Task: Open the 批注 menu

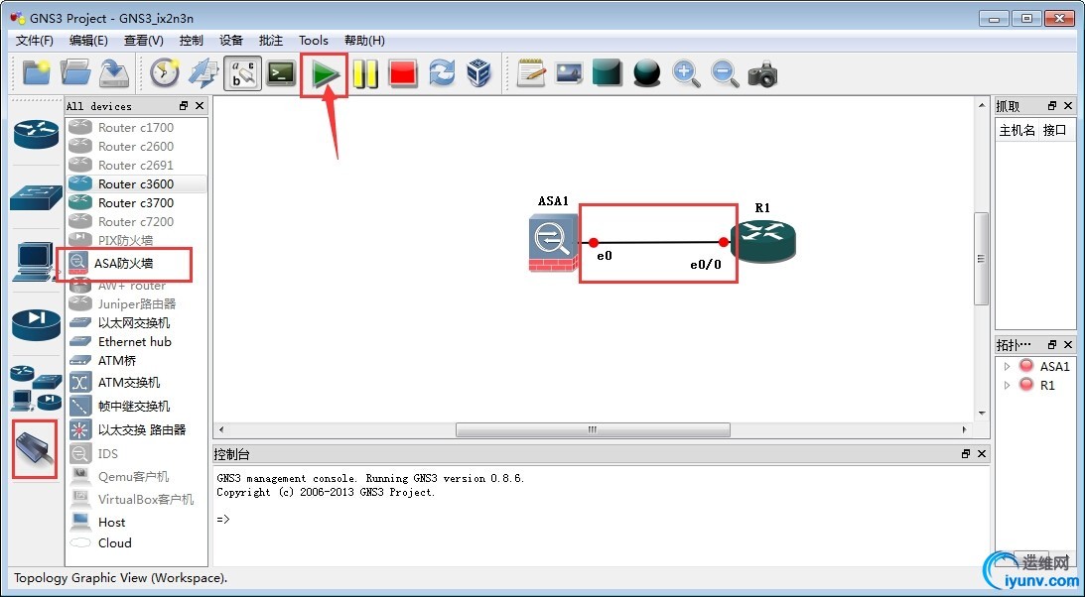Action: [x=271, y=41]
